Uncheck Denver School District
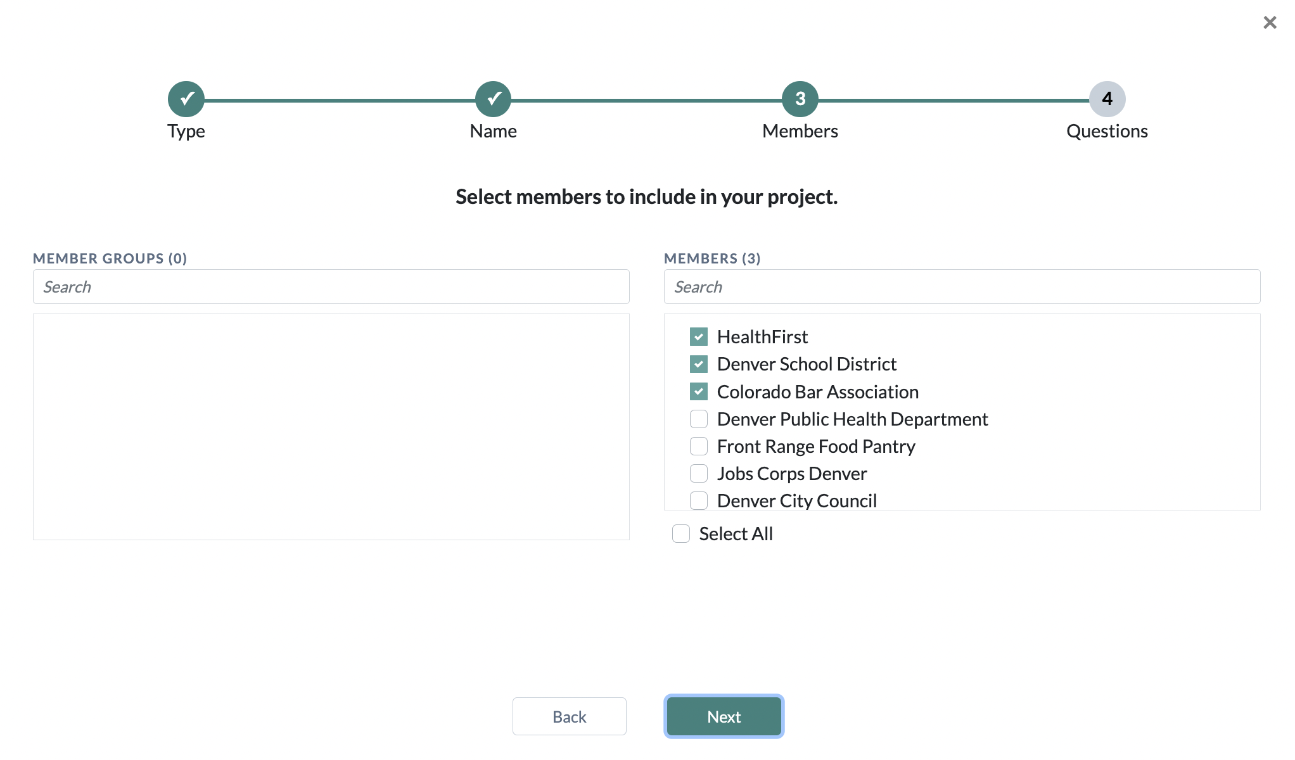 click(x=698, y=364)
